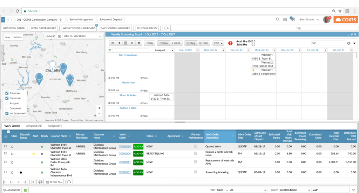Zoom in on the map
The height and width of the screenshot is (193, 359).
click(99, 108)
